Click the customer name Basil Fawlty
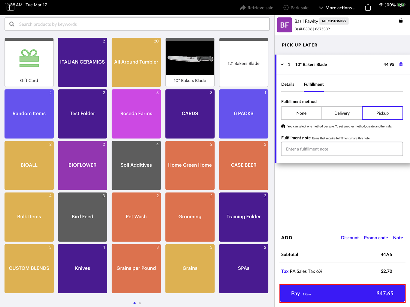Image resolution: width=410 pixels, height=307 pixels. click(x=306, y=21)
